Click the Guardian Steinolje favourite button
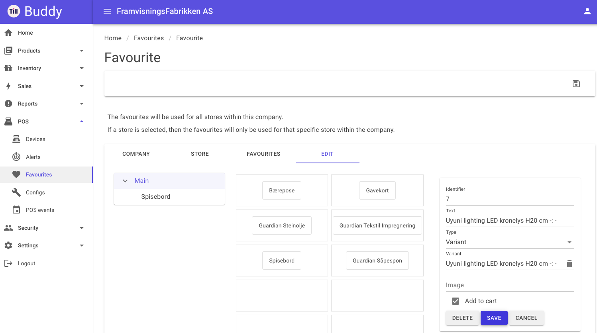This screenshot has width=597, height=333. coord(282,225)
